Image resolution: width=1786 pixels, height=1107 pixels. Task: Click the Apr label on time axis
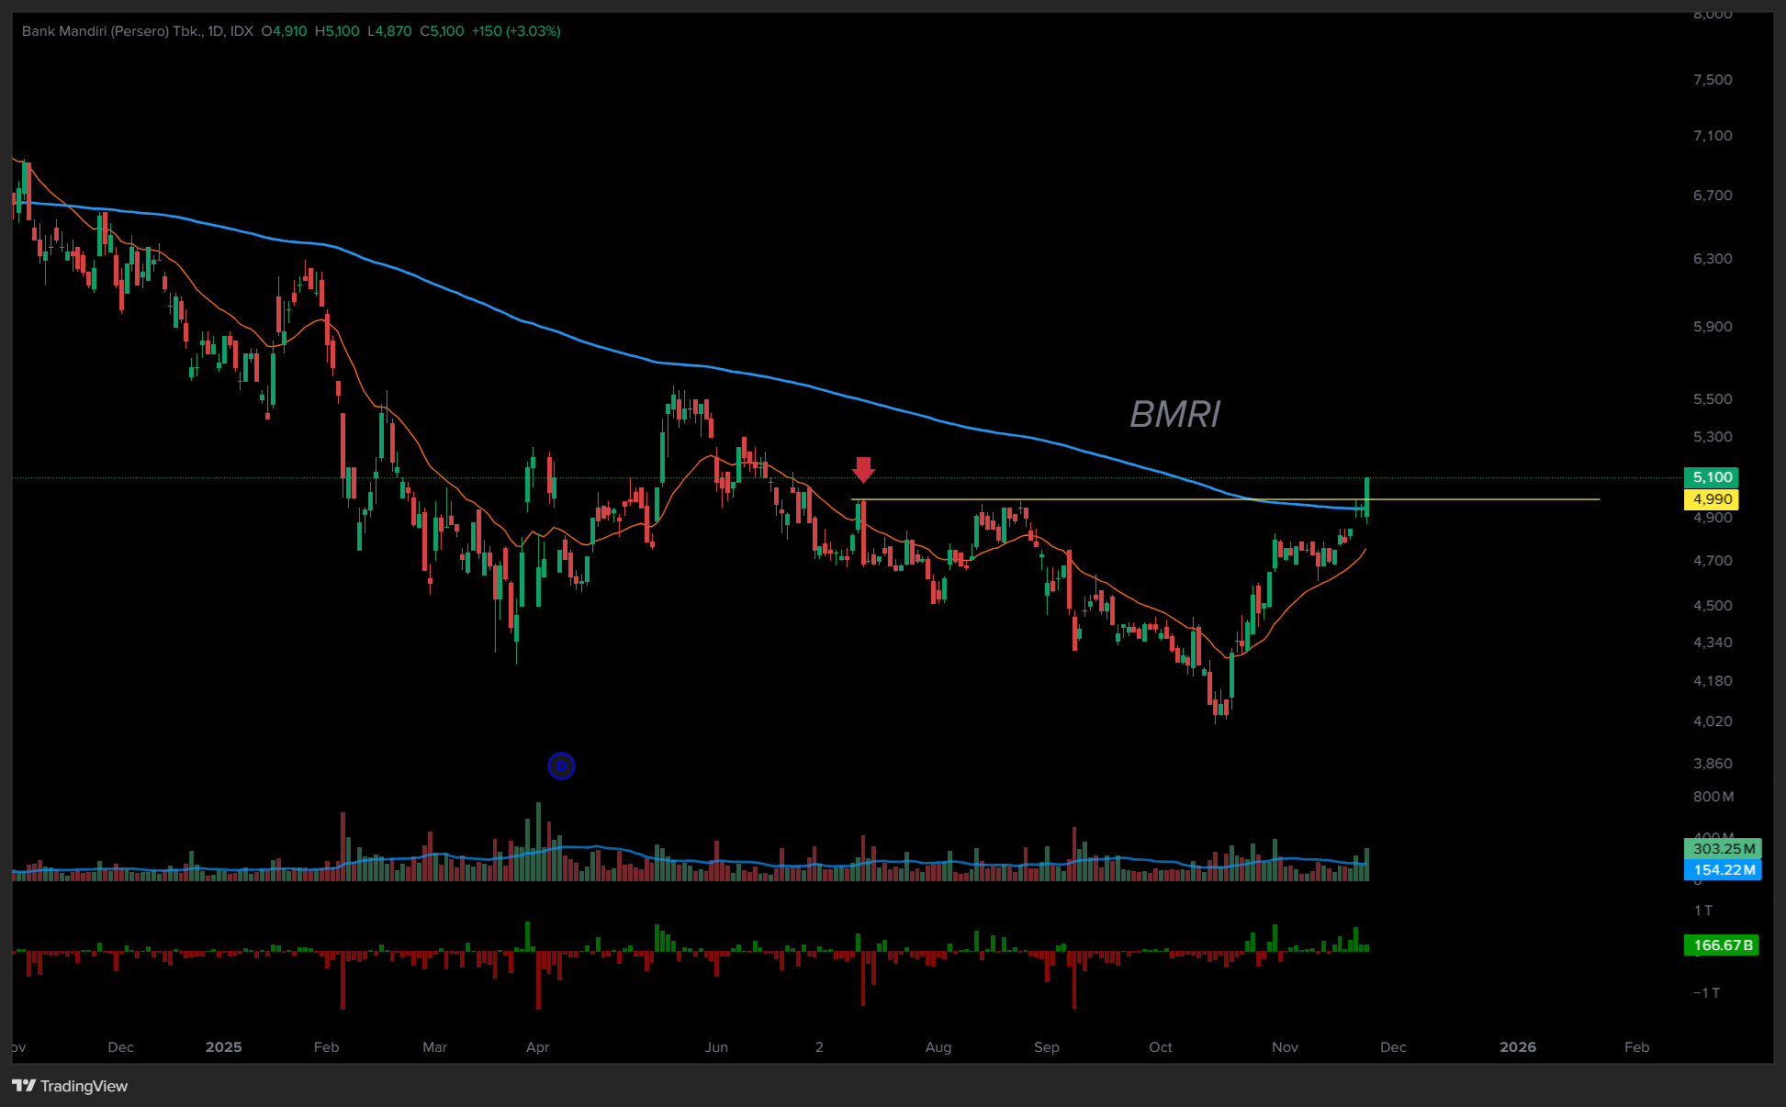(537, 1047)
